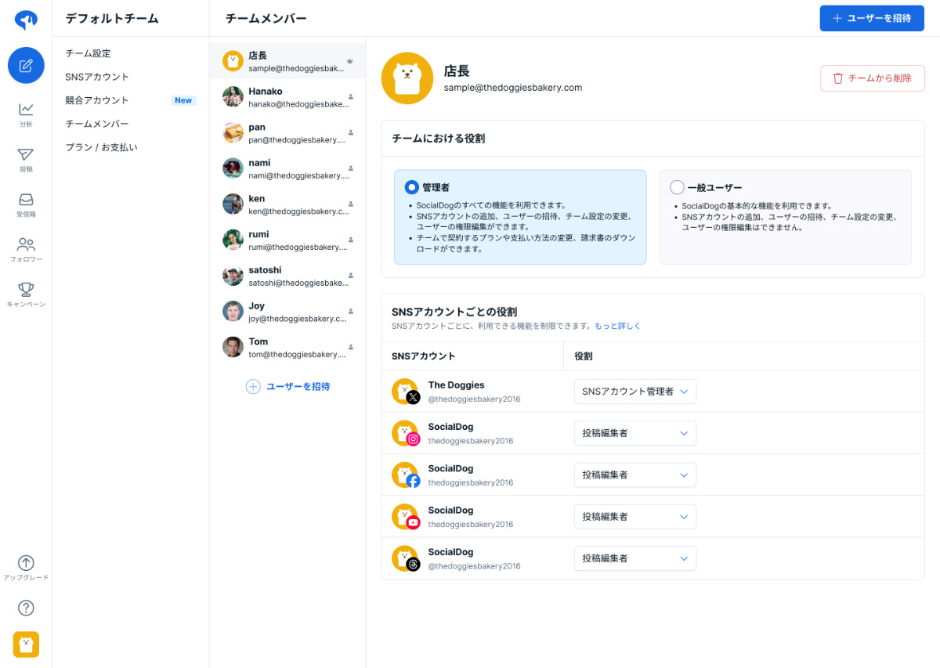Click the SNSアカウント column header
Screen dimensions: 940x668
(424, 356)
